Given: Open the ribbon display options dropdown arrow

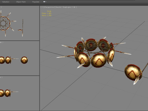Looking at the screenshot, I should coord(46,2).
